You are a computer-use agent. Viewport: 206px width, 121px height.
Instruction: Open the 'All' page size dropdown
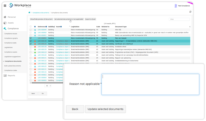tap(48, 86)
